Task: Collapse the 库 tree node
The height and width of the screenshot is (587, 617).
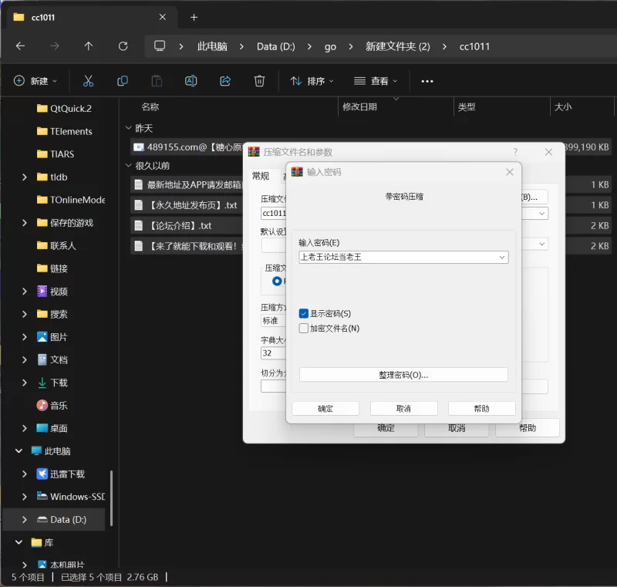Action: click(19, 542)
